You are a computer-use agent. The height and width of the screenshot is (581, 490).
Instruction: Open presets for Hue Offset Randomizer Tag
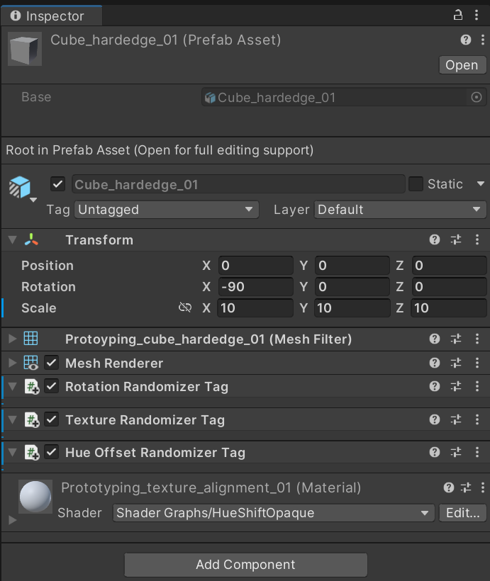point(456,453)
